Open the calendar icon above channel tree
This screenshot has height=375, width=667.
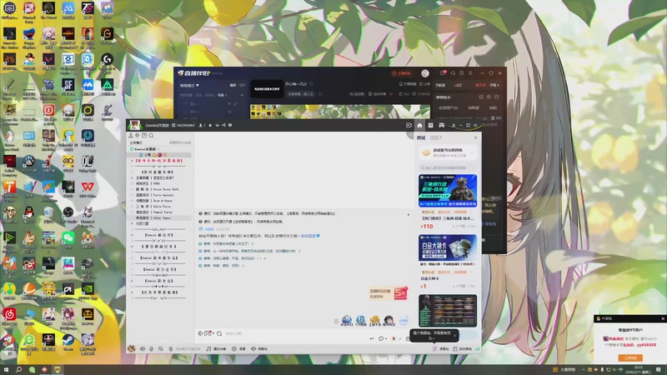[144, 136]
